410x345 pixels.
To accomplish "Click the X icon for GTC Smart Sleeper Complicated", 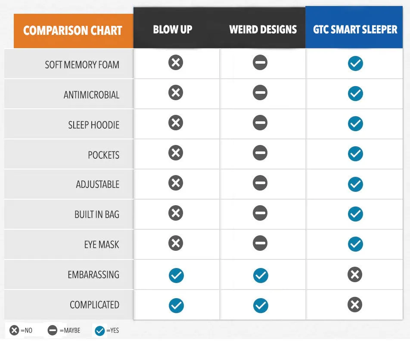I will point(355,305).
